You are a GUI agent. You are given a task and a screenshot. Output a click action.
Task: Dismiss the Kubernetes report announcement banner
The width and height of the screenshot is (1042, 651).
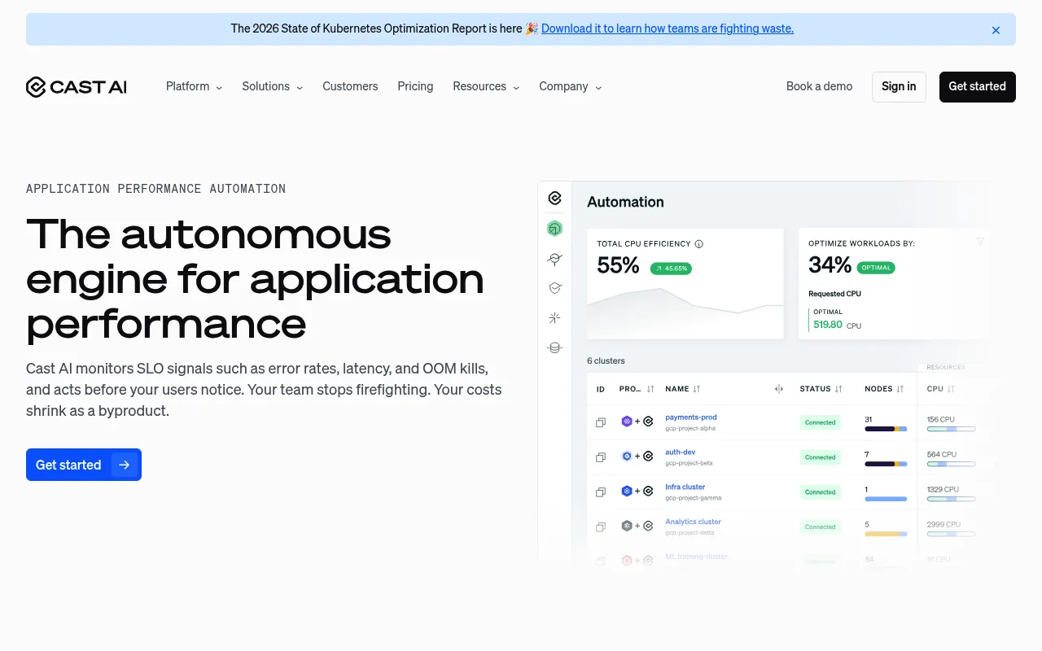[x=996, y=30]
